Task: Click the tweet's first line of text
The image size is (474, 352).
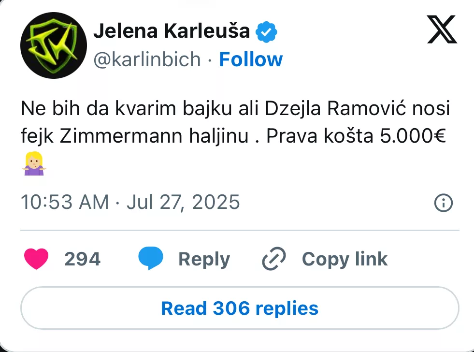Action: tap(235, 108)
